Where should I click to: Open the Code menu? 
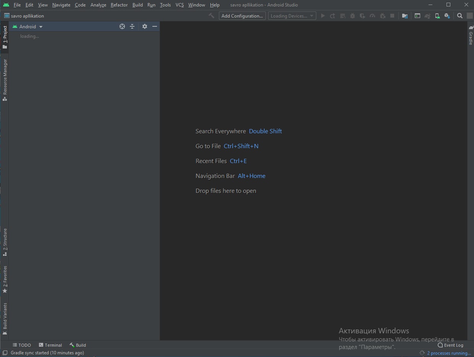[80, 5]
